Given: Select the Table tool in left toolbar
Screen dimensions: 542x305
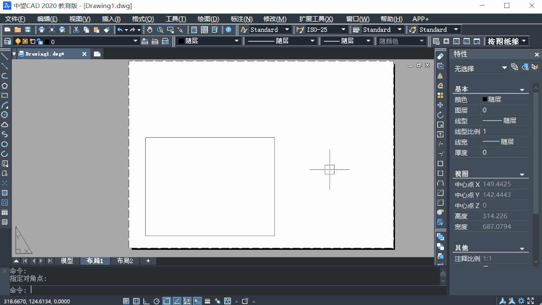Looking at the screenshot, I should (5, 213).
